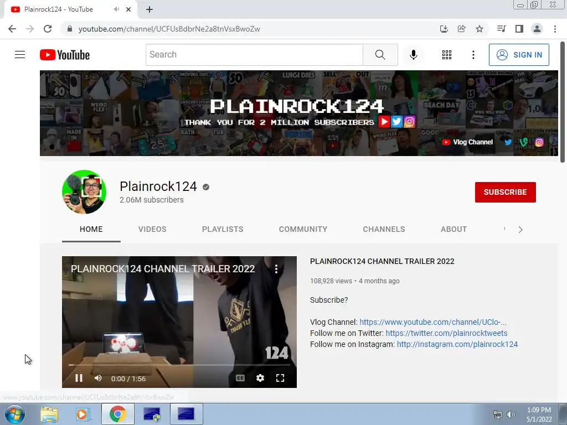
Task: Switch to the HOME tab
Action: [x=91, y=229]
